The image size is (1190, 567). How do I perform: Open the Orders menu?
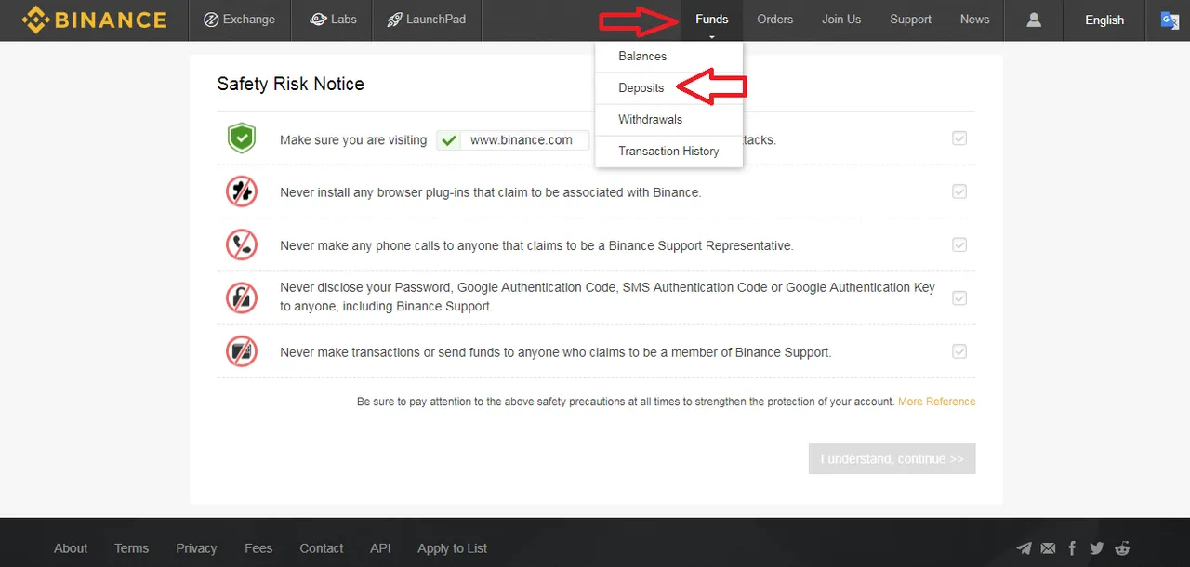tap(775, 20)
